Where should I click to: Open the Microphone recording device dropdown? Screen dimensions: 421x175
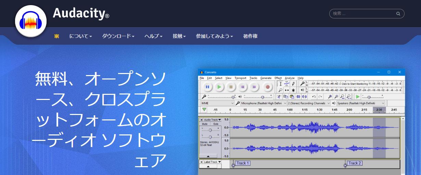pos(264,103)
